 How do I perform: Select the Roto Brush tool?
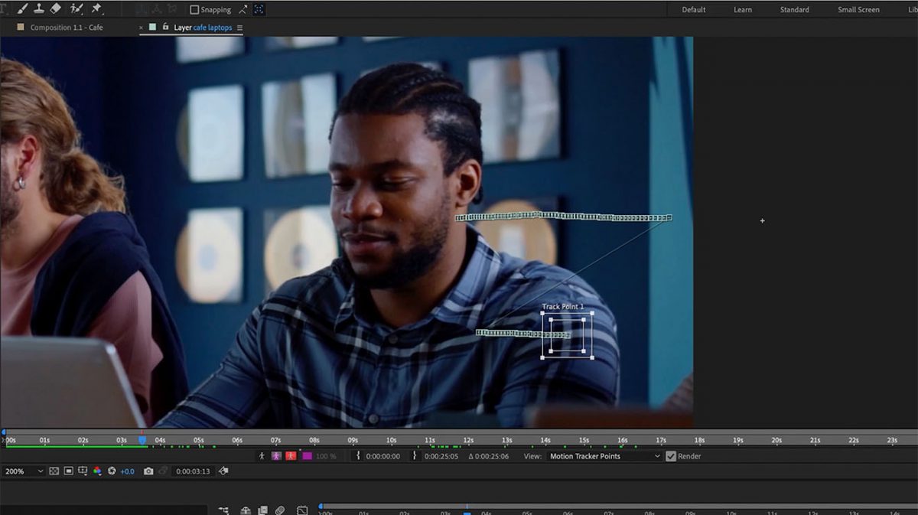(76, 9)
